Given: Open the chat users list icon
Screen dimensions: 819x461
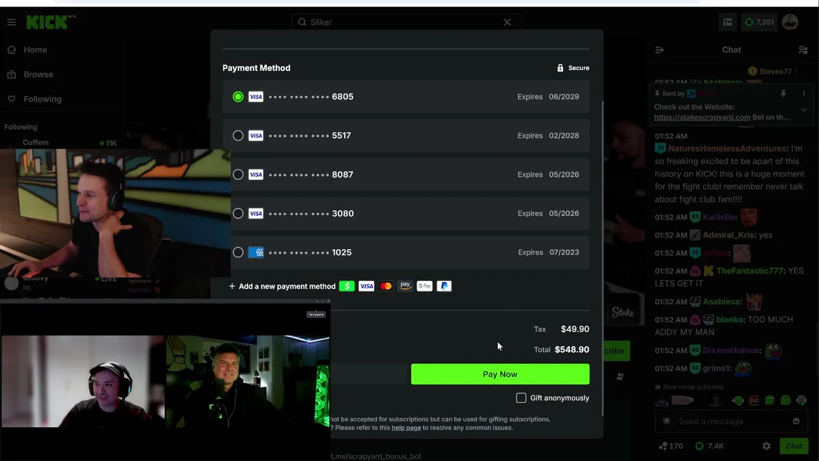Looking at the screenshot, I should pos(803,50).
